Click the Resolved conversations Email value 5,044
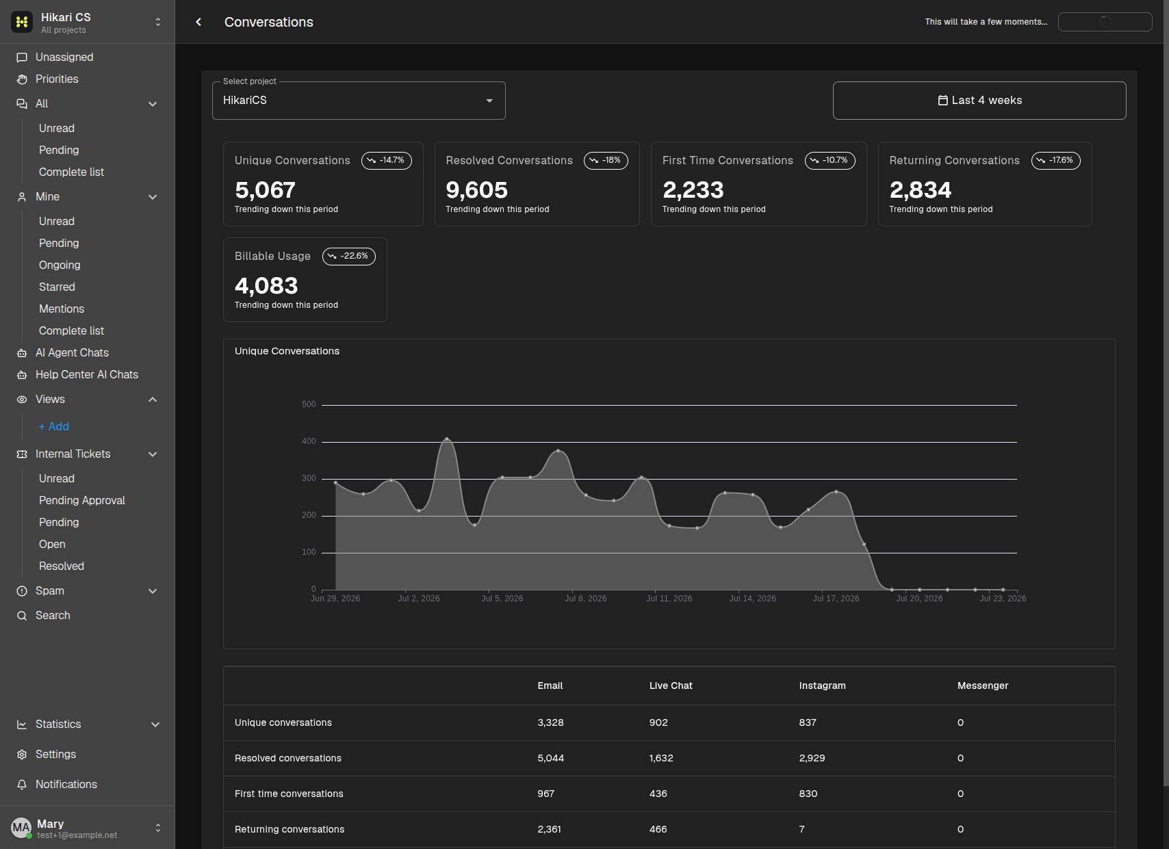The height and width of the screenshot is (849, 1169). [551, 759]
